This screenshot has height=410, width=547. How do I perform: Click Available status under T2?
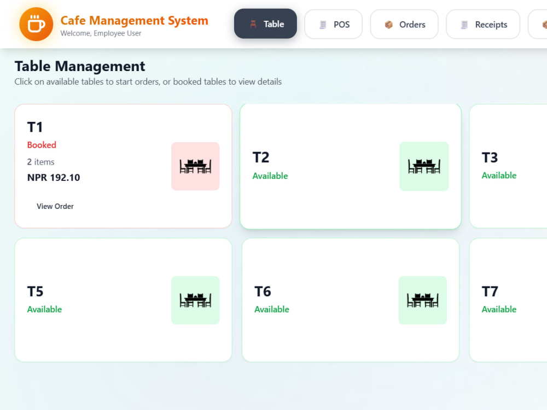(270, 175)
